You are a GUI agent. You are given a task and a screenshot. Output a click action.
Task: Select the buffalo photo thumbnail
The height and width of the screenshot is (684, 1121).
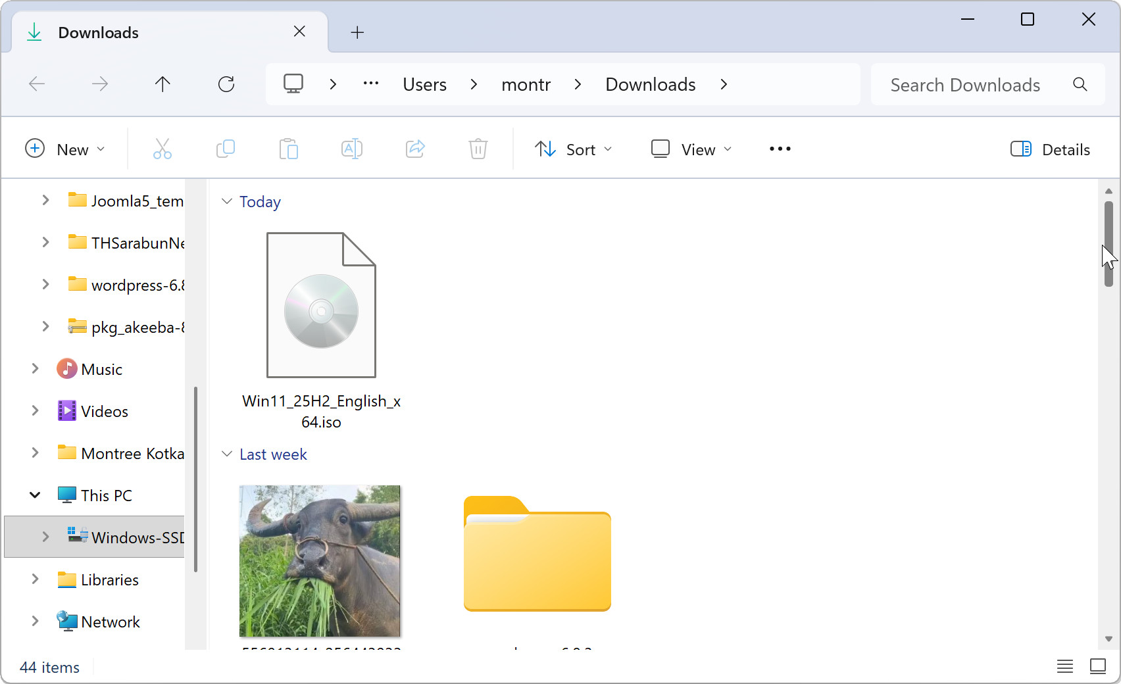point(320,560)
